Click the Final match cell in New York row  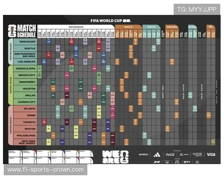[x=213, y=142]
